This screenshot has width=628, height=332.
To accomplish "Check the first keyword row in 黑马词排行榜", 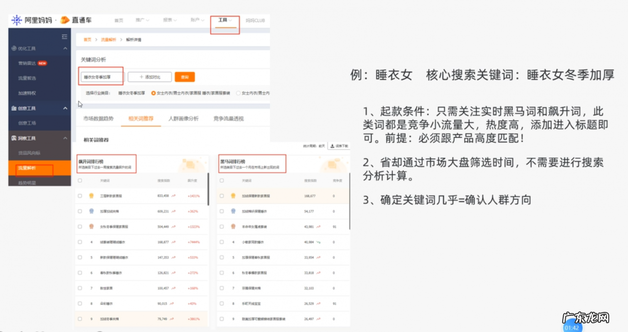I will click(221, 195).
